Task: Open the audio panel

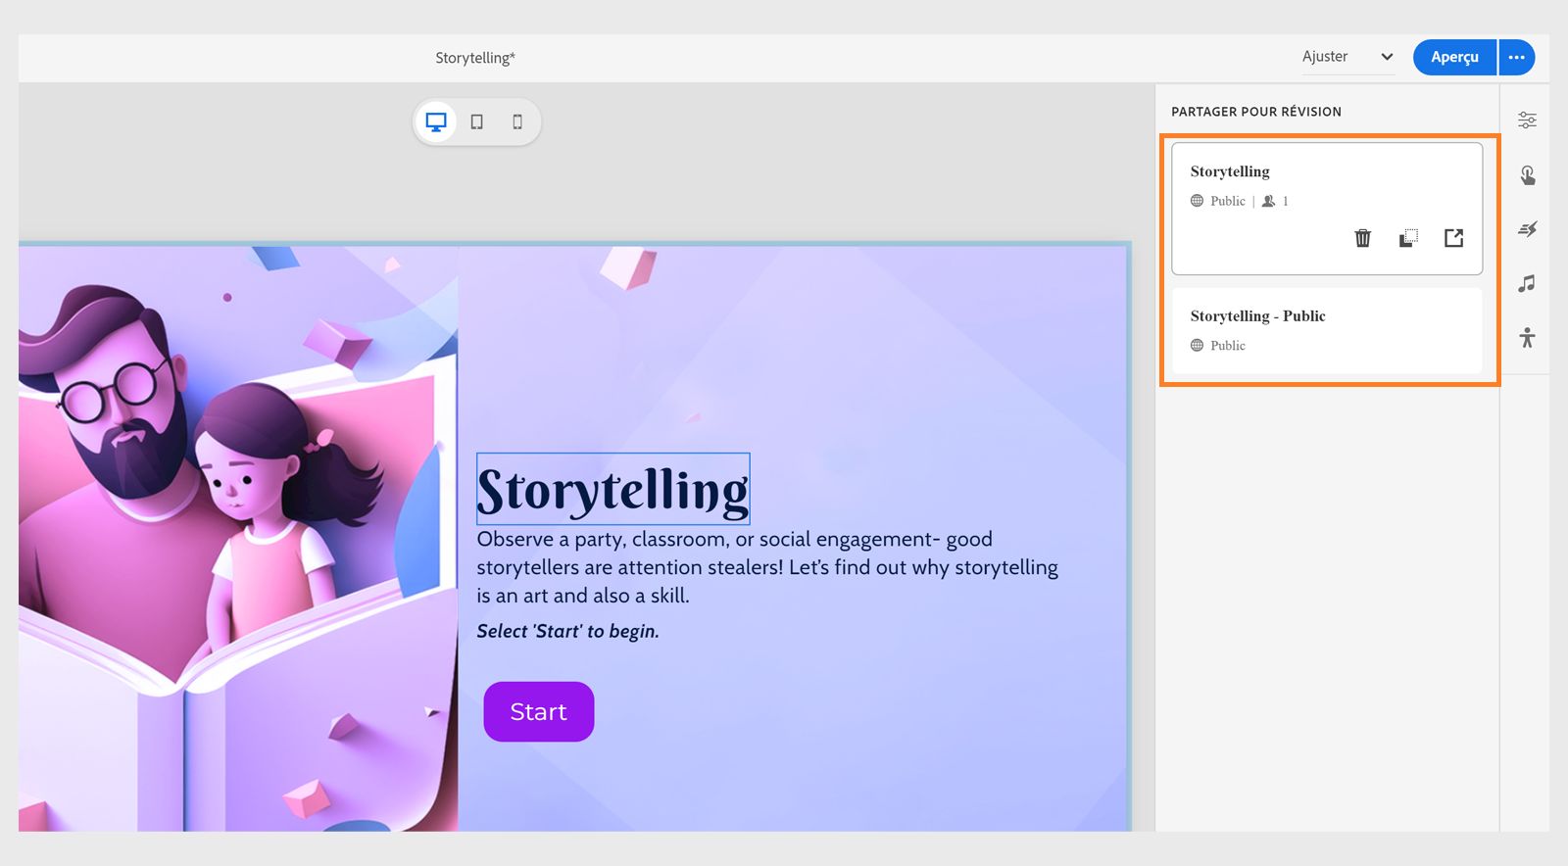Action: [1527, 284]
